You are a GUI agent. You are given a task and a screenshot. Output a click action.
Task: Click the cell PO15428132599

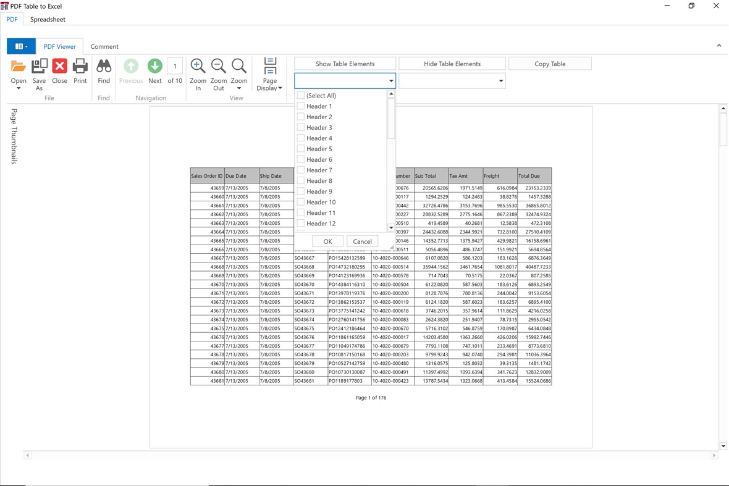coord(349,258)
